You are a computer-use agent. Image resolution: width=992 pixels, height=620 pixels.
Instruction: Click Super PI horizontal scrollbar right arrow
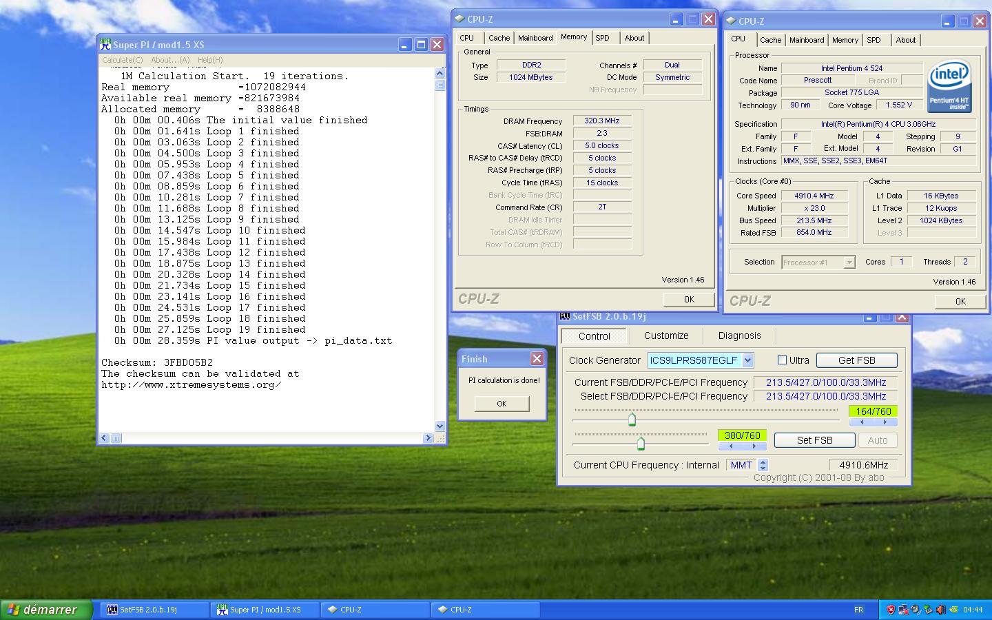click(428, 438)
